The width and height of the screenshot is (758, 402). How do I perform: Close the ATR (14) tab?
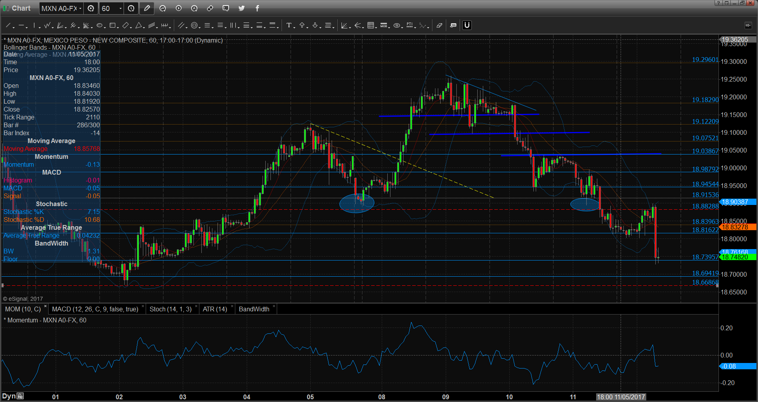coord(232,307)
